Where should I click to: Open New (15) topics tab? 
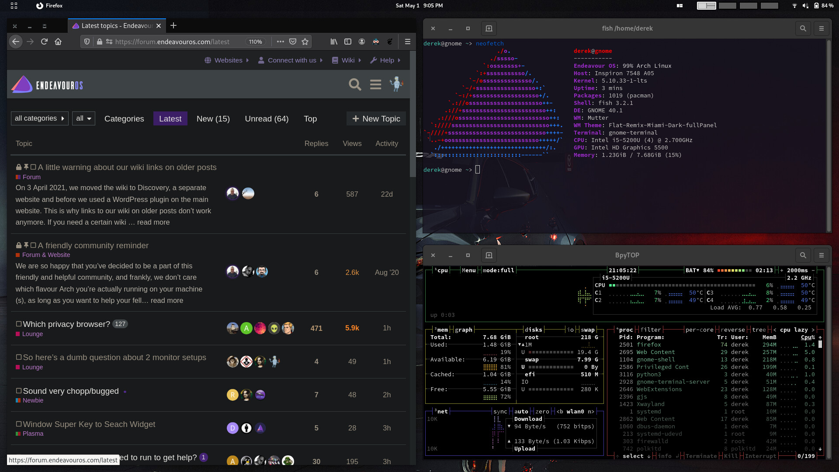pyautogui.click(x=213, y=118)
